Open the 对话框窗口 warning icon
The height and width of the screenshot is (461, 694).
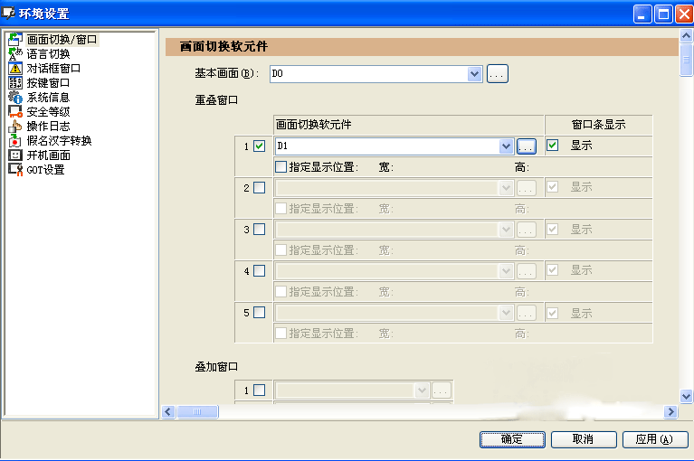(14, 69)
